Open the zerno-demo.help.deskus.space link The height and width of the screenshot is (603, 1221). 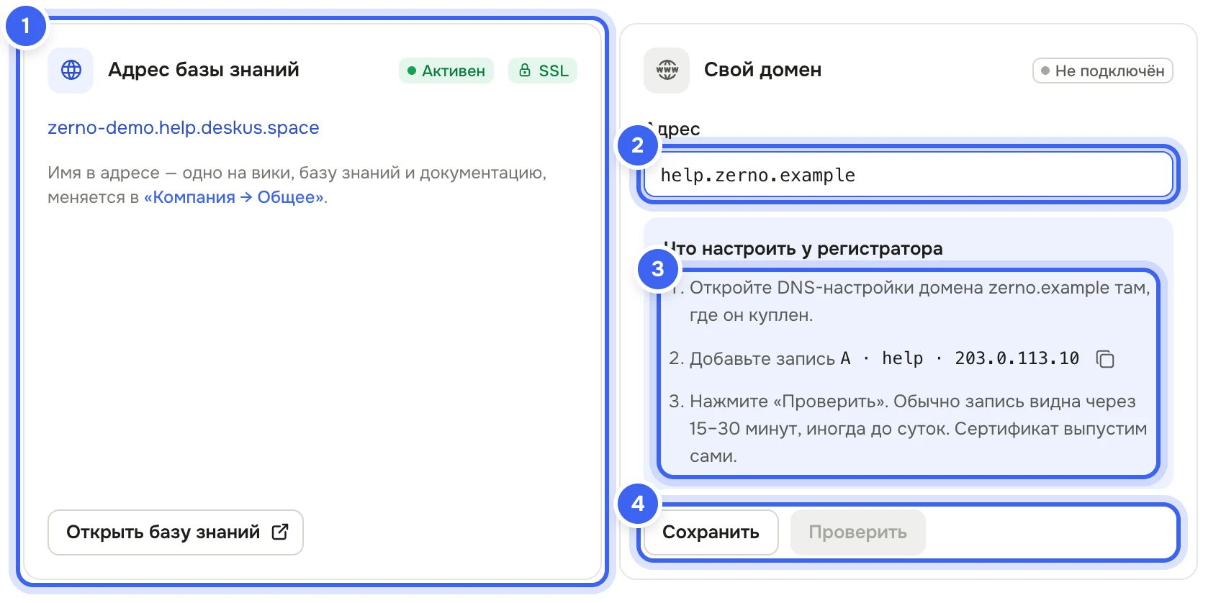(x=183, y=127)
